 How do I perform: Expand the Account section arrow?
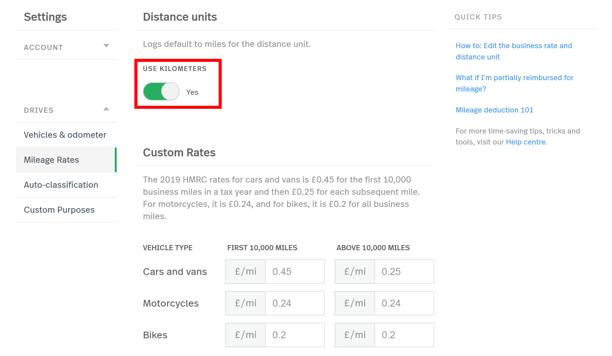tap(106, 46)
